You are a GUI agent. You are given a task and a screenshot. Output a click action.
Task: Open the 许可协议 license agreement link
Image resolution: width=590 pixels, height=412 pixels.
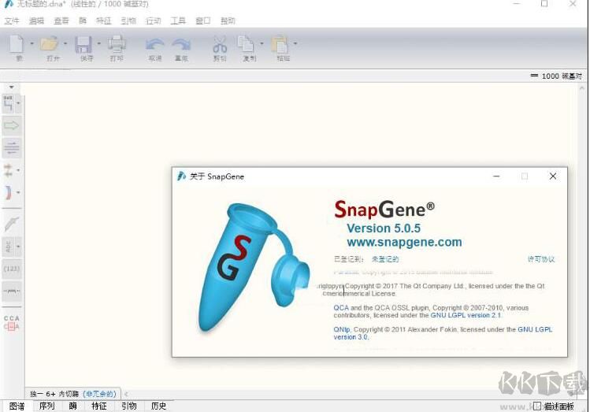coord(541,259)
